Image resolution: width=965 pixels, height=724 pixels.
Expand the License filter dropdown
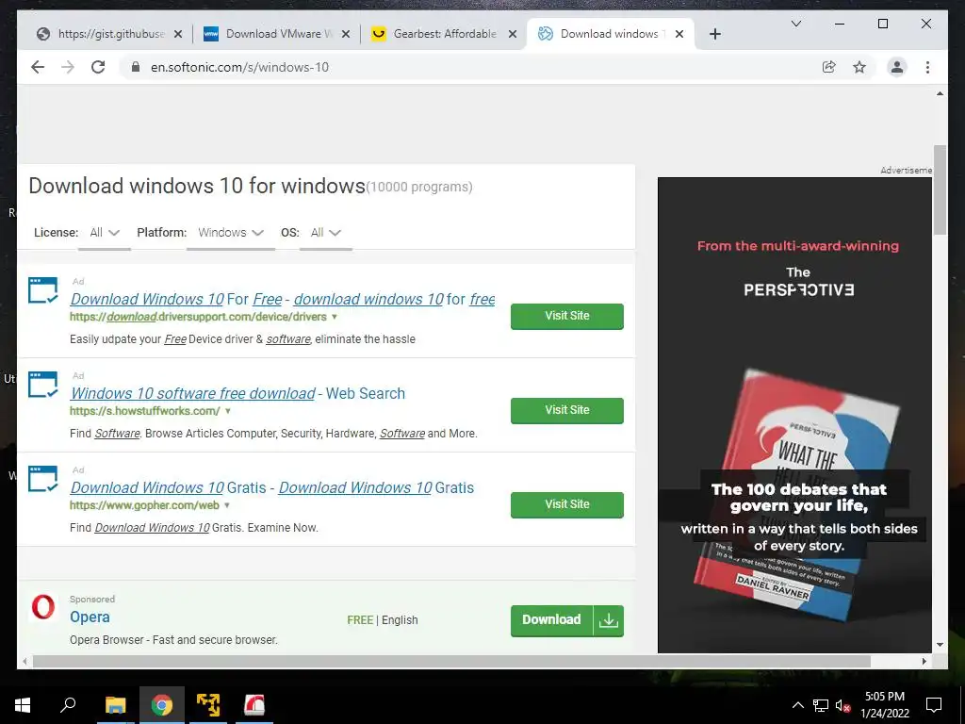(105, 233)
